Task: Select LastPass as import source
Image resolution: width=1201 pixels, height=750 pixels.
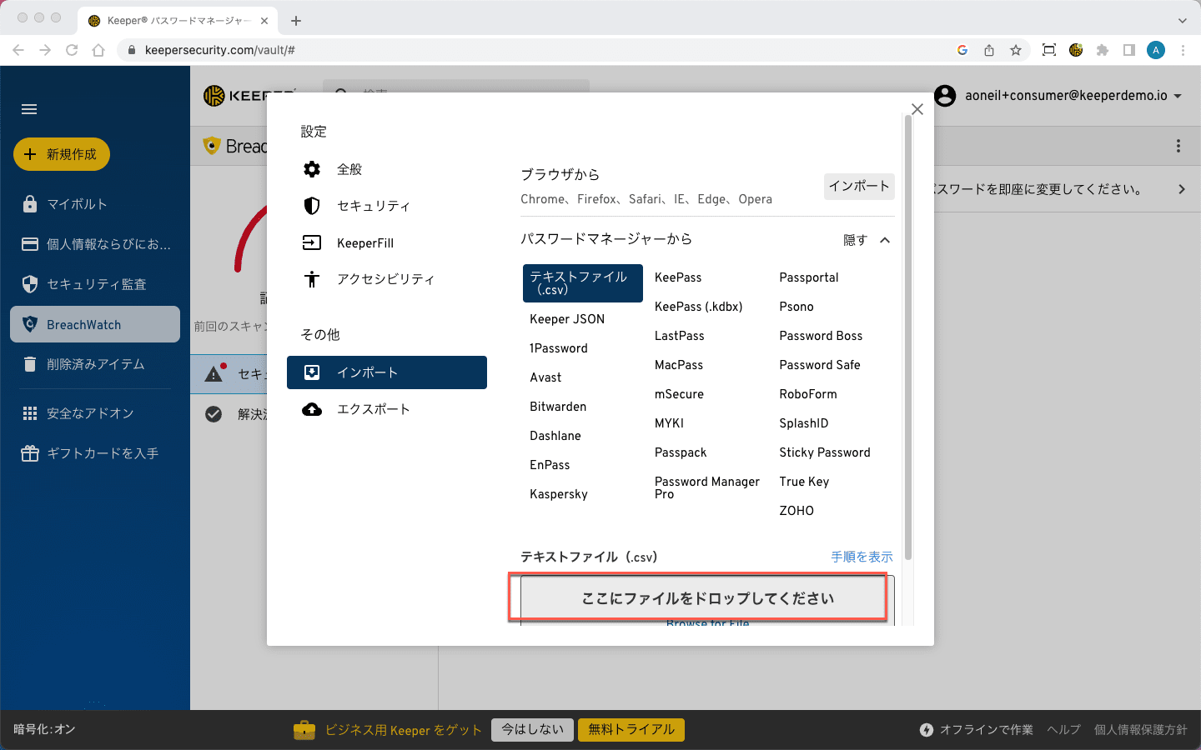Action: coord(679,336)
